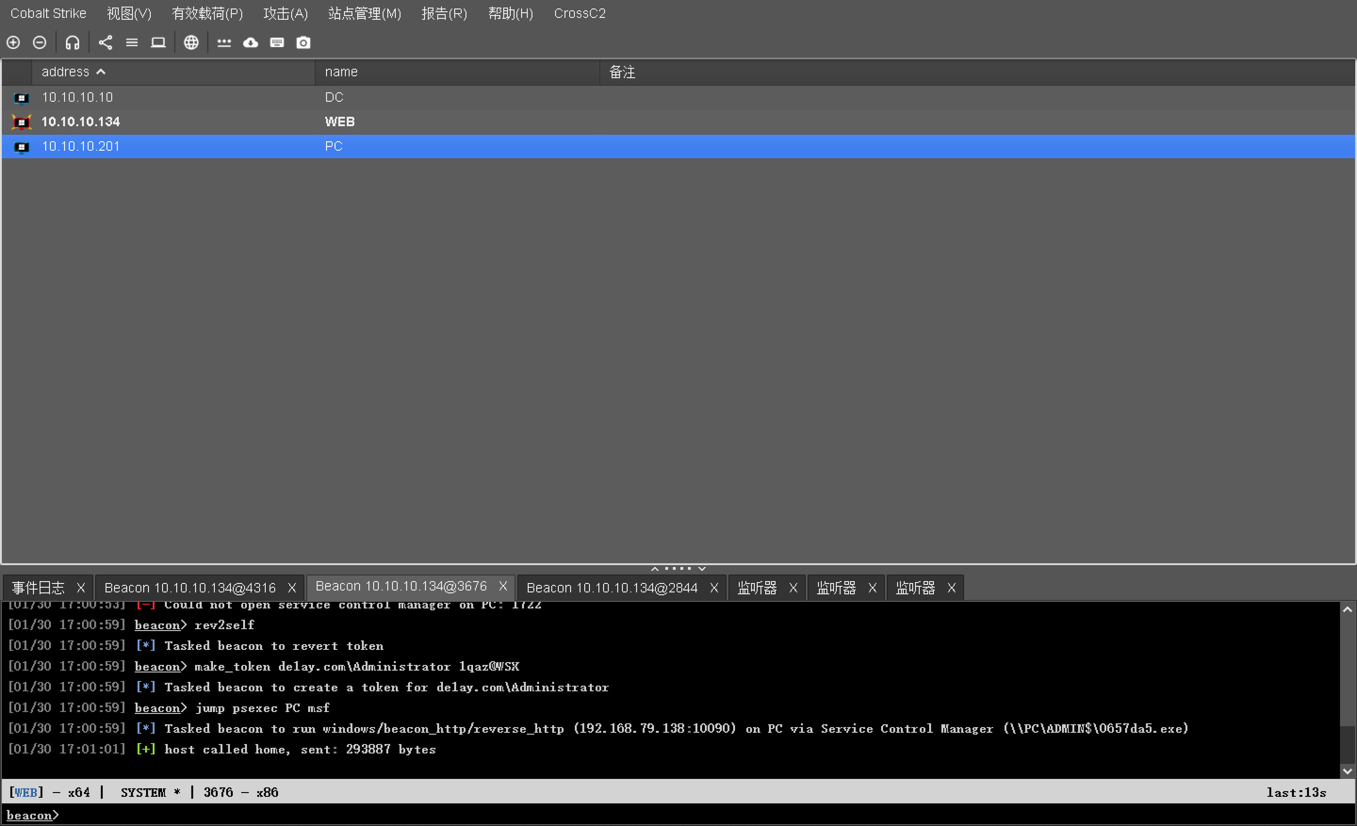
Task: Switch to Beacon 10.10.10.134@3676 tab
Action: [401, 586]
